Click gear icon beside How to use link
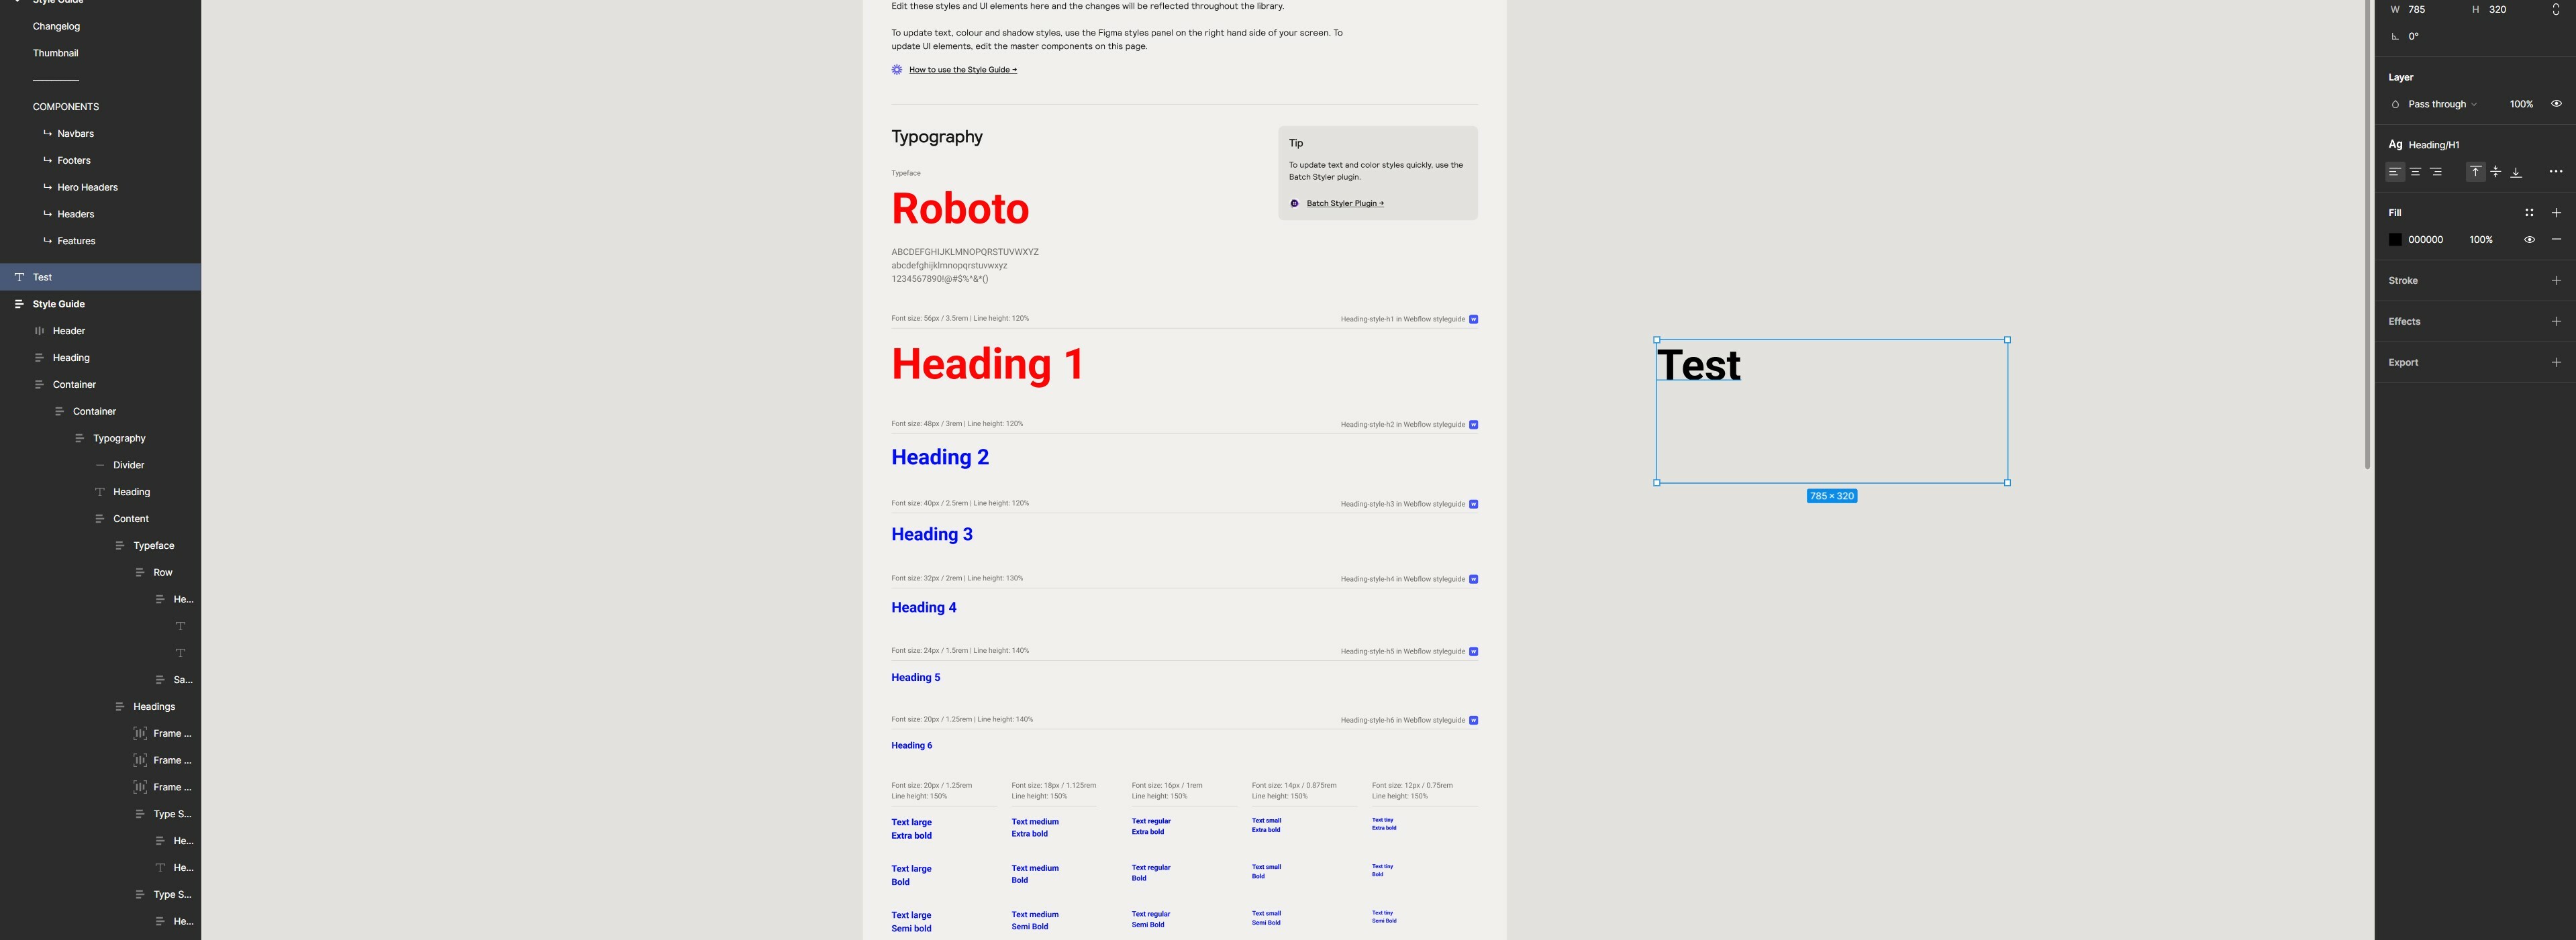The image size is (2576, 940). 897,70
